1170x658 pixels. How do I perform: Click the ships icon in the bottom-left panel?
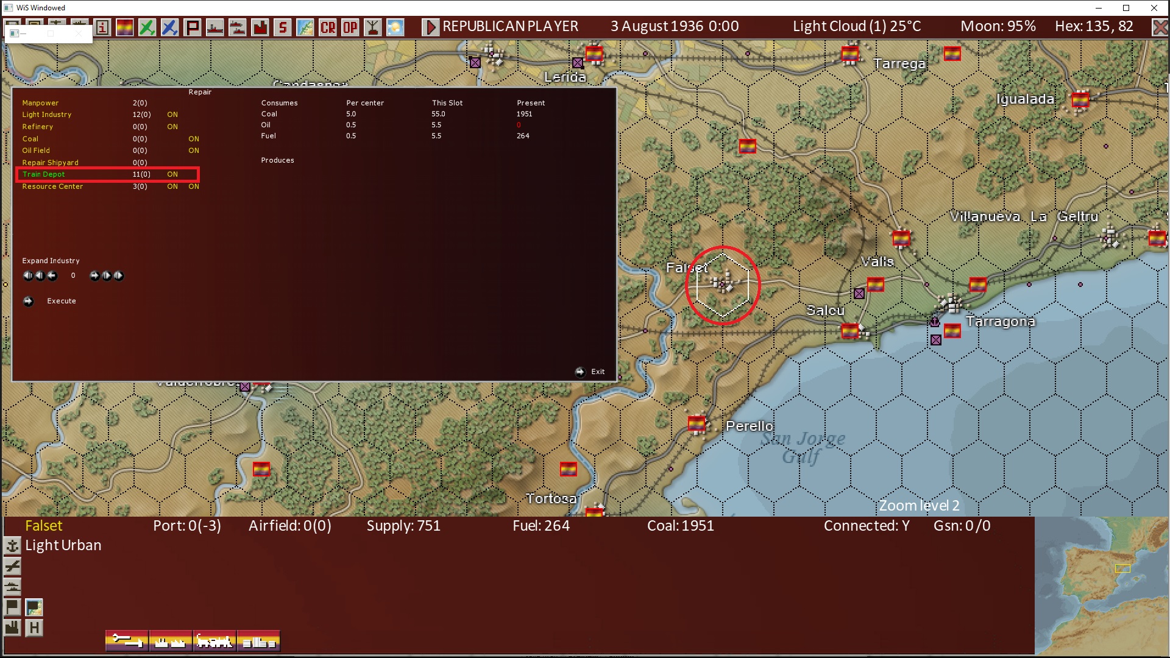pyautogui.click(x=12, y=587)
